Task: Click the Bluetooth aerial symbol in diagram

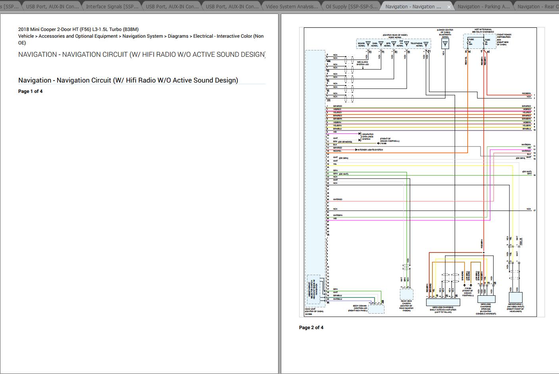Action: (x=445, y=44)
